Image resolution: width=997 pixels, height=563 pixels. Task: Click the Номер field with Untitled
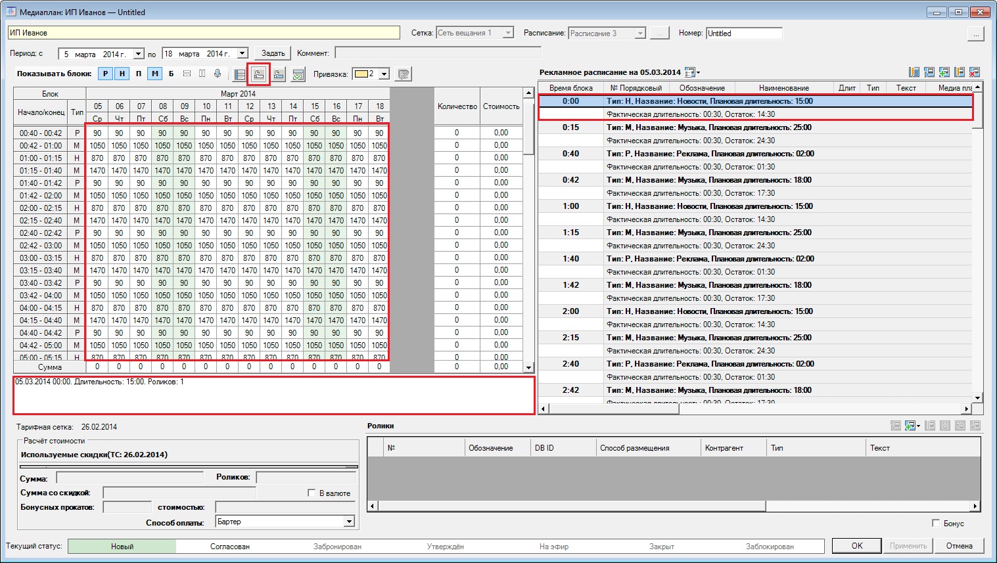click(745, 33)
